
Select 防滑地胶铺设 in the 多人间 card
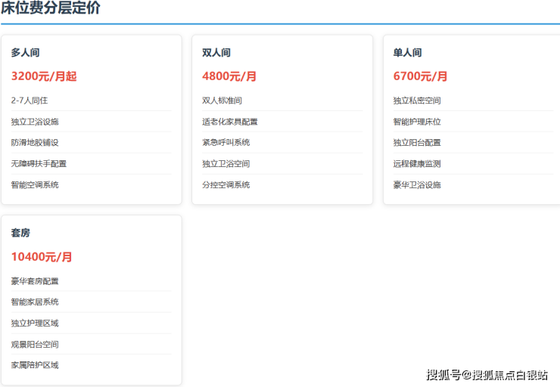pyautogui.click(x=35, y=142)
